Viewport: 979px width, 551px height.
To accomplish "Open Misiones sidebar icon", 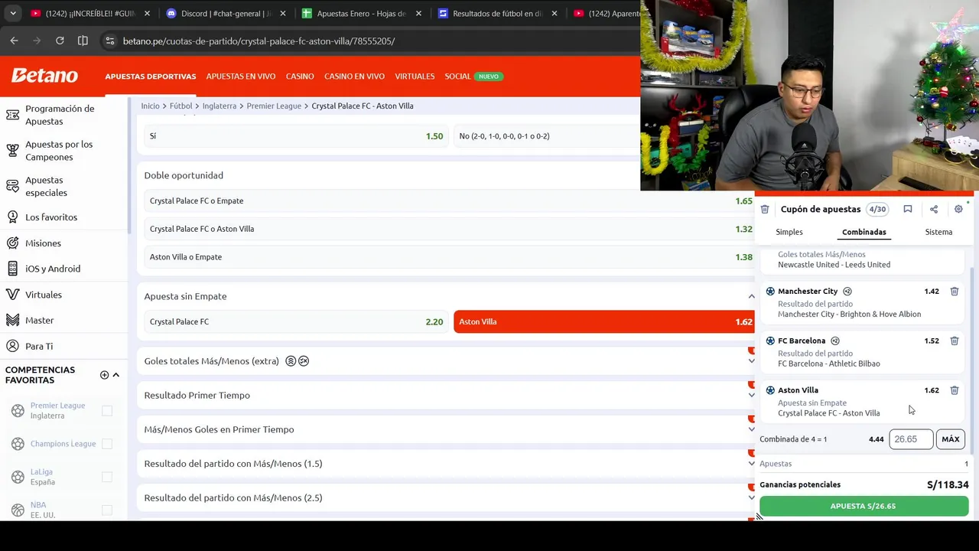I will click(x=12, y=243).
